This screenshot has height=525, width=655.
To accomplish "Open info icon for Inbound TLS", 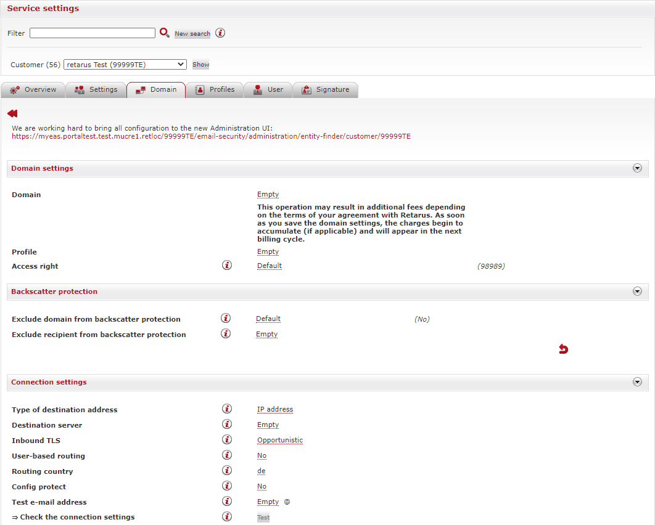I will [x=227, y=440].
